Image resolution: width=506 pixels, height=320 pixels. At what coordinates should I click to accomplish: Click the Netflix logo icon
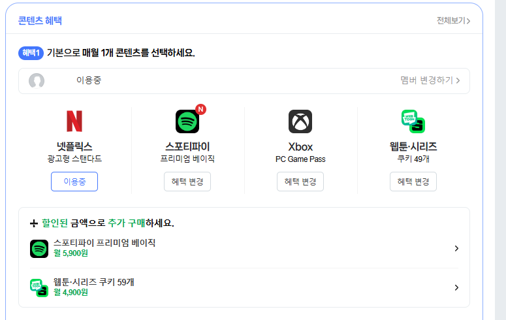tap(74, 121)
